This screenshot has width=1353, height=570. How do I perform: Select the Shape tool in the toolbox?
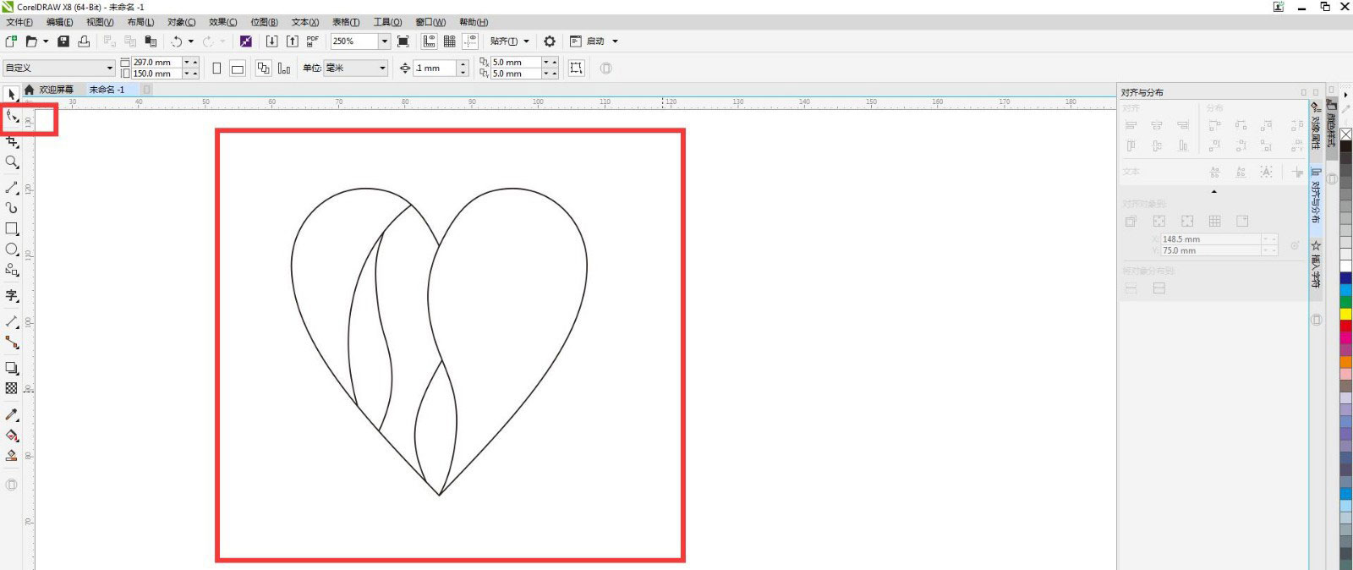(12, 118)
